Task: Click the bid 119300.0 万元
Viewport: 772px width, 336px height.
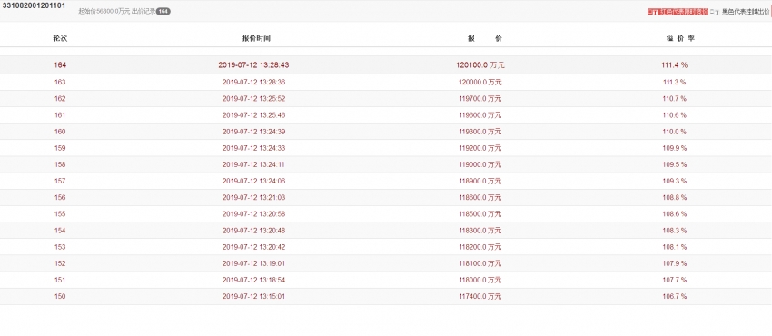Action: [x=480, y=132]
